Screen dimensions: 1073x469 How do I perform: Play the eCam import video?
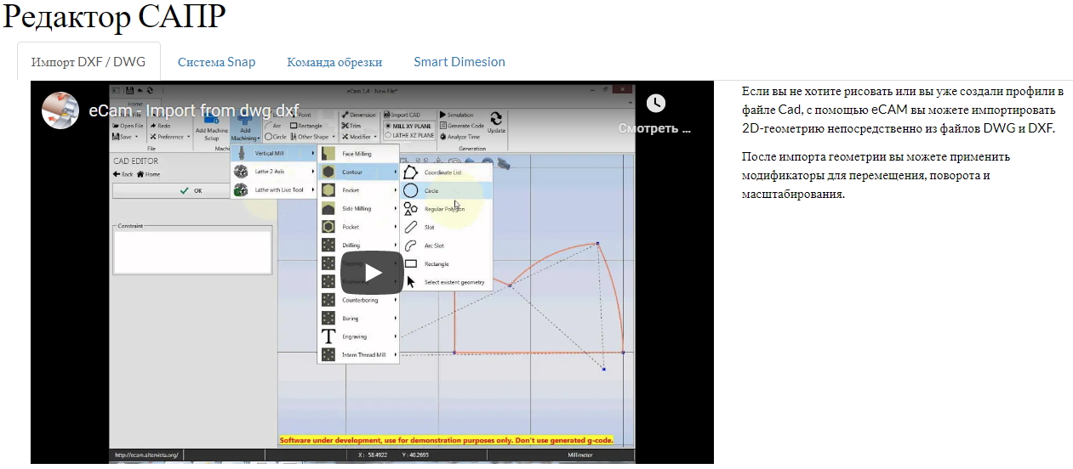373,273
